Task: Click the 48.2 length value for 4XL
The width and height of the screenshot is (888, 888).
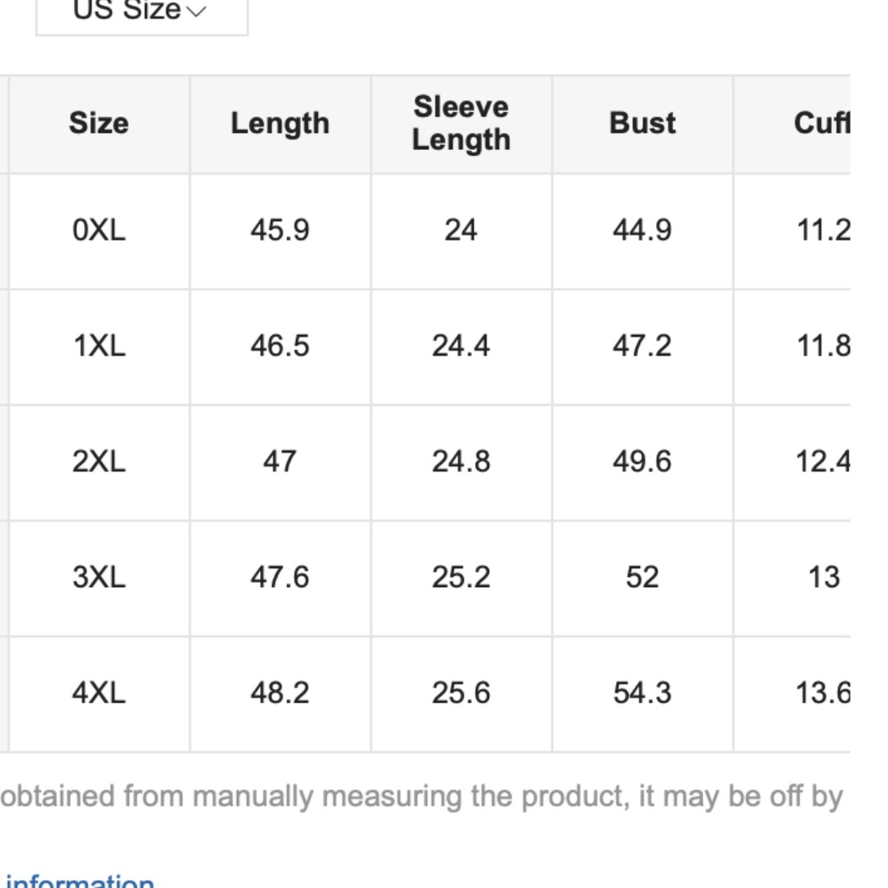Action: pos(280,693)
